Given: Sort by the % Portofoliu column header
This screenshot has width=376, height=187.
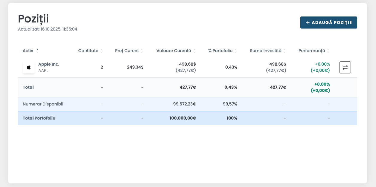Looking at the screenshot, I should click(220, 51).
